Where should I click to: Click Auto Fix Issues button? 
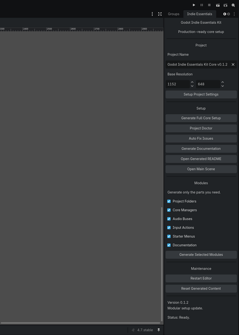click(201, 138)
